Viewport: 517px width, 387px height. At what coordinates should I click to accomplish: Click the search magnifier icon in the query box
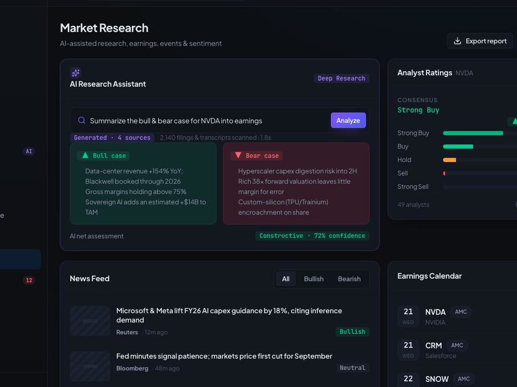tap(82, 120)
